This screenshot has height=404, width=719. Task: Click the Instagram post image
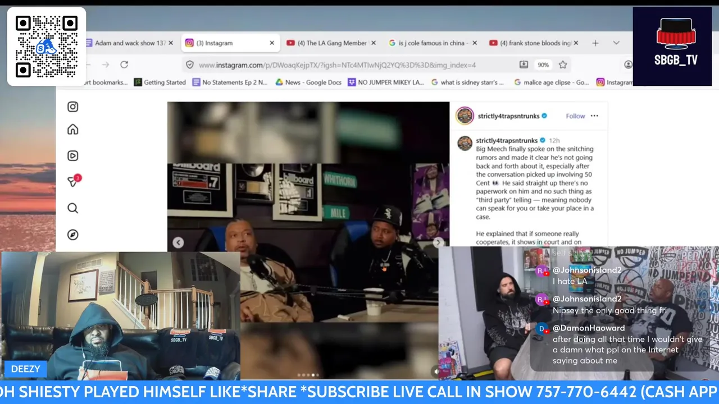coord(308,241)
